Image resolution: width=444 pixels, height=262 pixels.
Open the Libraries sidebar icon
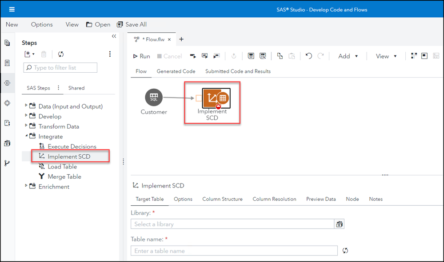tap(8, 143)
